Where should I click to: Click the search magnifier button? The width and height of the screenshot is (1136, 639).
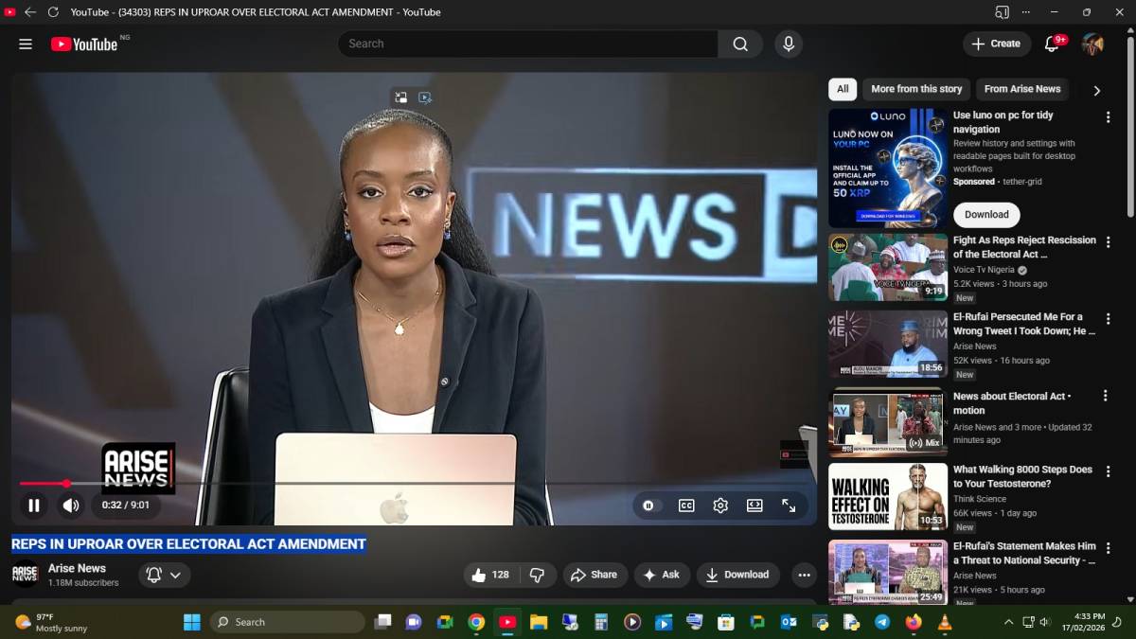740,44
